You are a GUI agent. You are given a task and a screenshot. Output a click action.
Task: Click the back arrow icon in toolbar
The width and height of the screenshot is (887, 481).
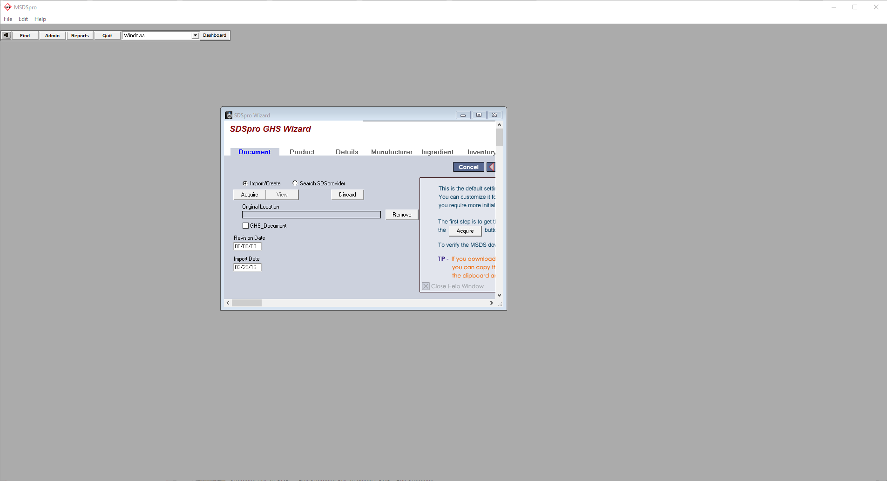(6, 35)
